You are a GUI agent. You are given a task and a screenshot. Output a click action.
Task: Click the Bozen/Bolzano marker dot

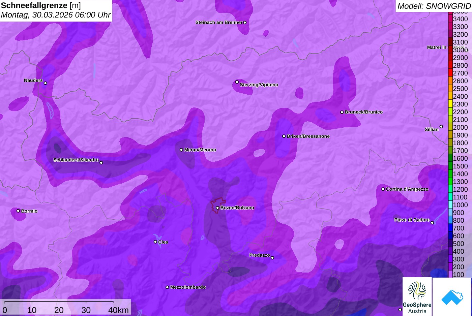pos(217,208)
